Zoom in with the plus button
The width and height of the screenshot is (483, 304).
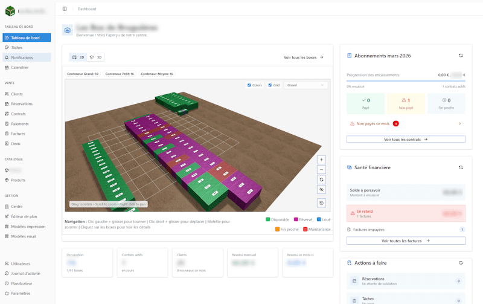coord(321,160)
